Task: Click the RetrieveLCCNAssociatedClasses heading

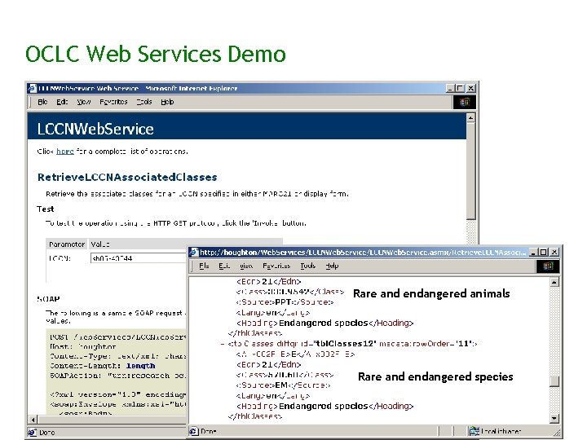Action: 127,177
